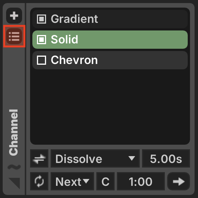Click the tilde wave icon in sidebar
This screenshot has height=198, width=198.
(14, 167)
